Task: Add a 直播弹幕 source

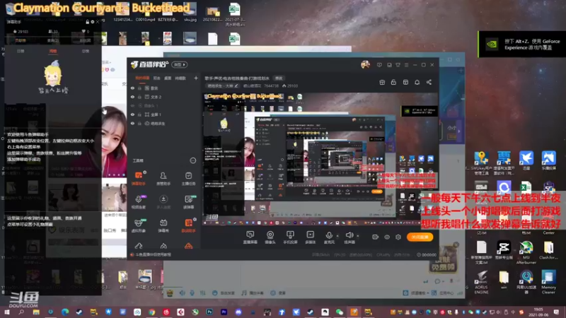Action: click(250, 237)
